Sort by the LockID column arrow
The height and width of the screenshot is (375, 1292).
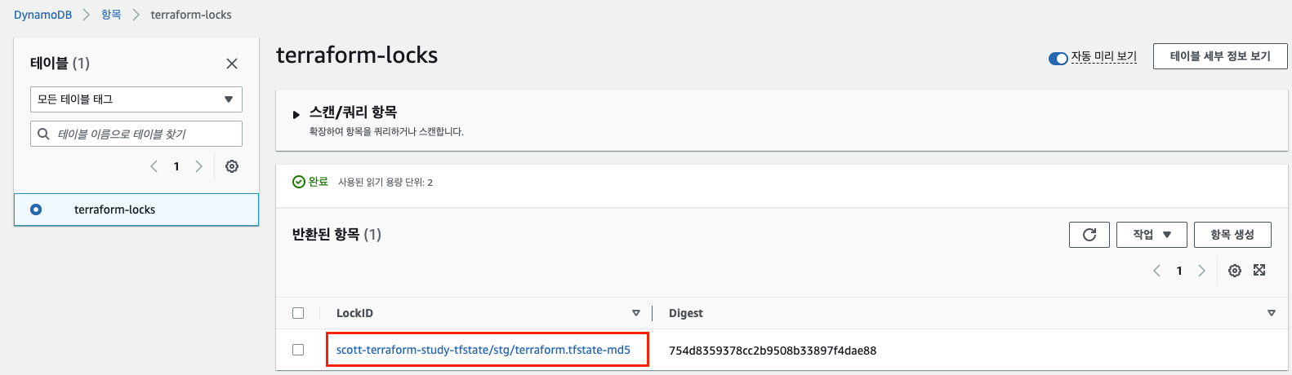[x=636, y=313]
